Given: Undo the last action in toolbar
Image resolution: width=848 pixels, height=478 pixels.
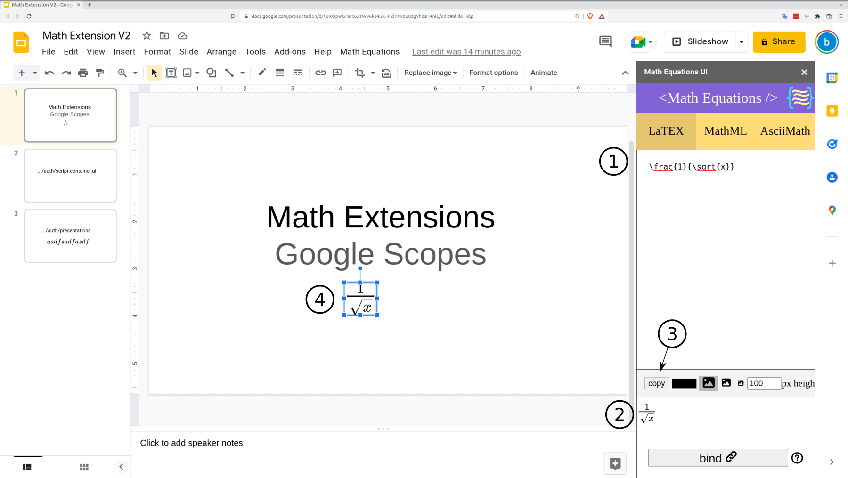Looking at the screenshot, I should [49, 73].
